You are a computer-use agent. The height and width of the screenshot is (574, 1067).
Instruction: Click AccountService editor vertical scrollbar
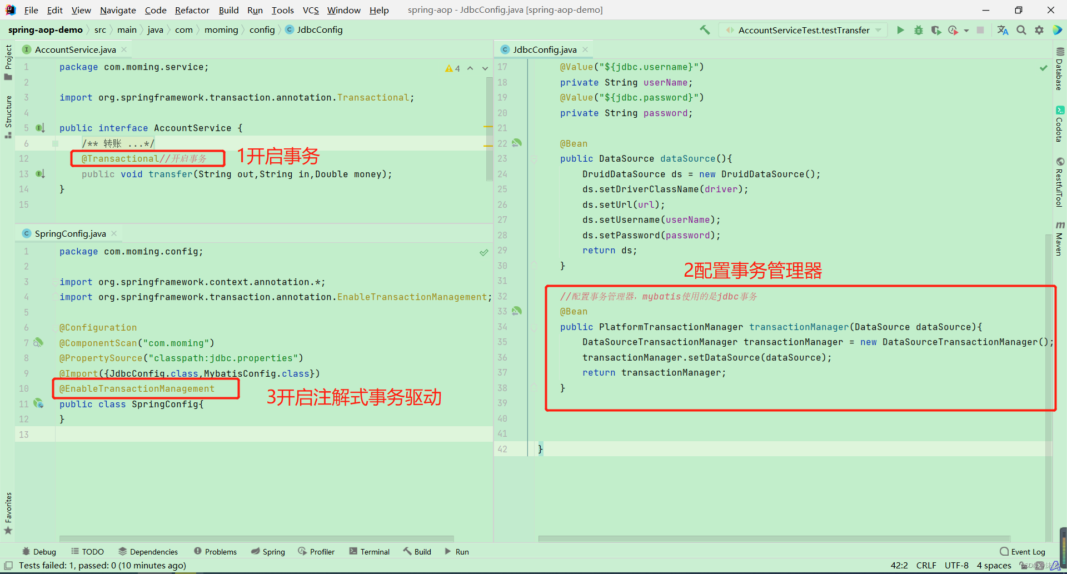490,129
